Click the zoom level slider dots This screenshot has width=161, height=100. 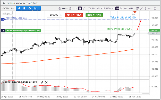65,8
